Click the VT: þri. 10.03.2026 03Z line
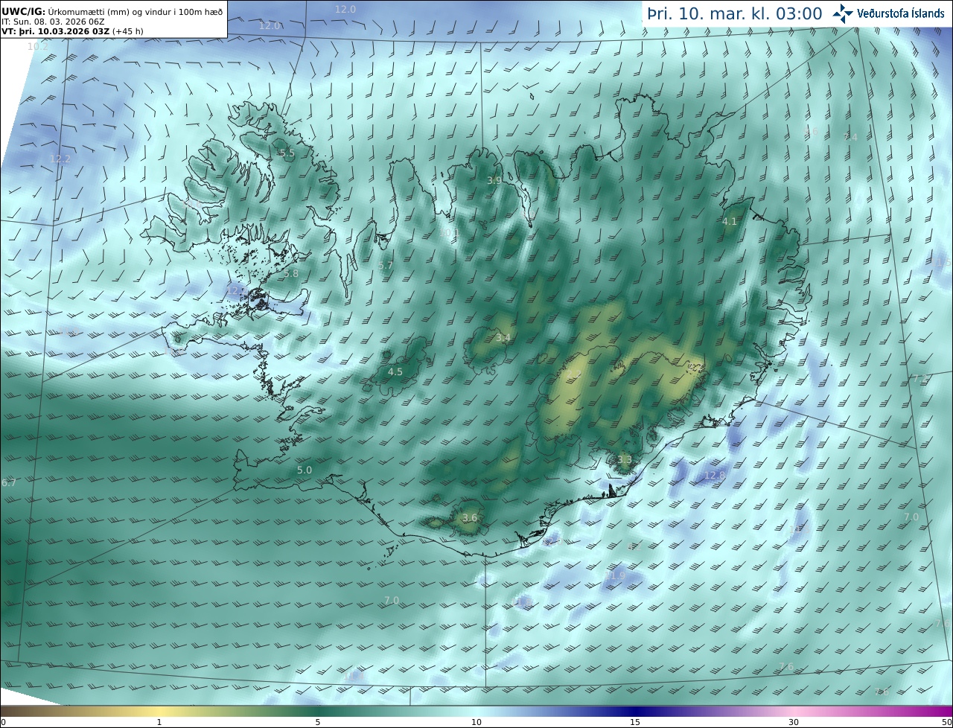 tap(73, 31)
